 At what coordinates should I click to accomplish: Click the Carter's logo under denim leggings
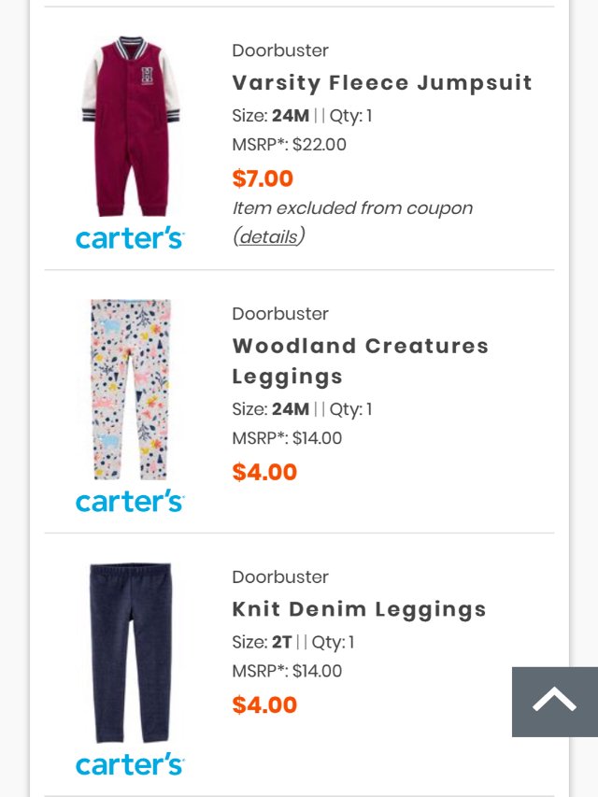pos(130,765)
